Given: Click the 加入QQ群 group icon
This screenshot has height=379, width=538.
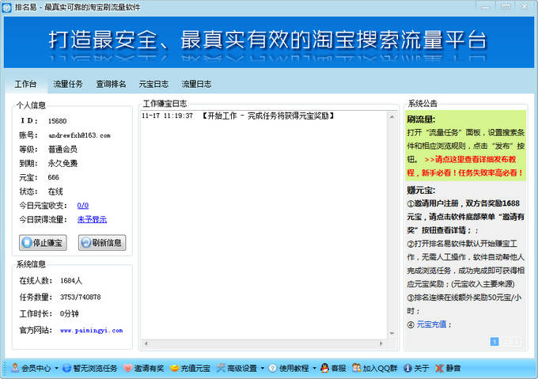Looking at the screenshot, I should pos(357,368).
